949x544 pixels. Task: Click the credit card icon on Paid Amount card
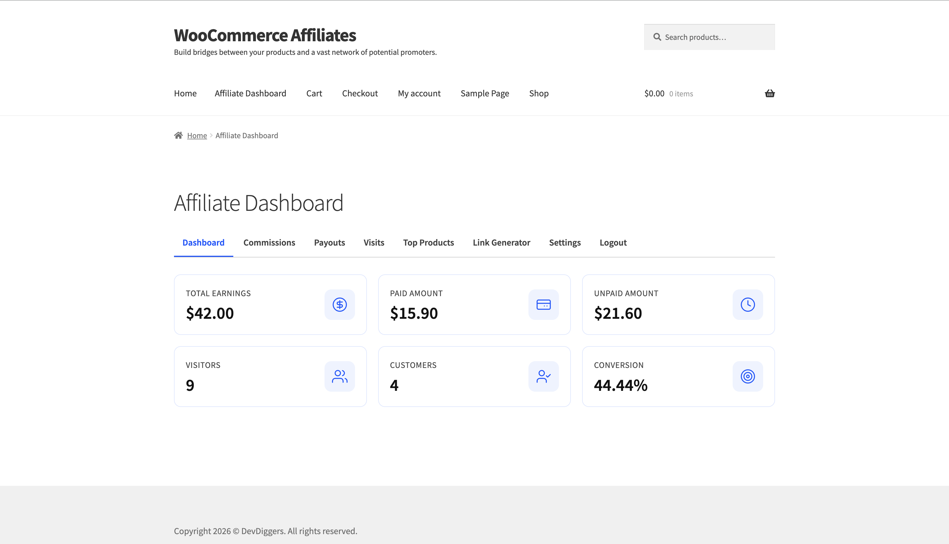coord(543,304)
